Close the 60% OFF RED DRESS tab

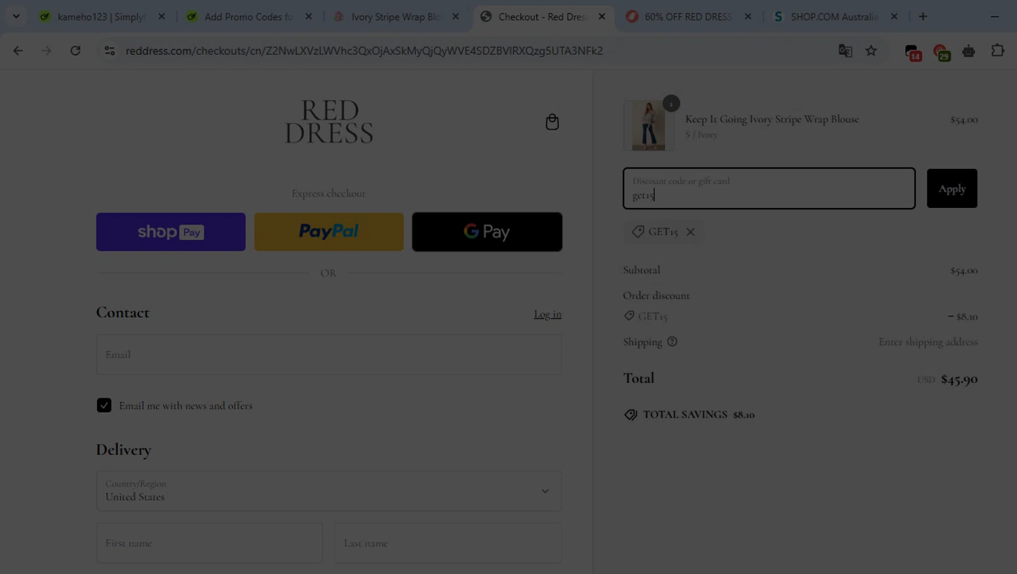(x=748, y=16)
